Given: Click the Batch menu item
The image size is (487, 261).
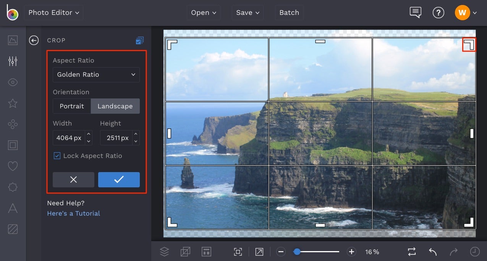Looking at the screenshot, I should (x=289, y=12).
